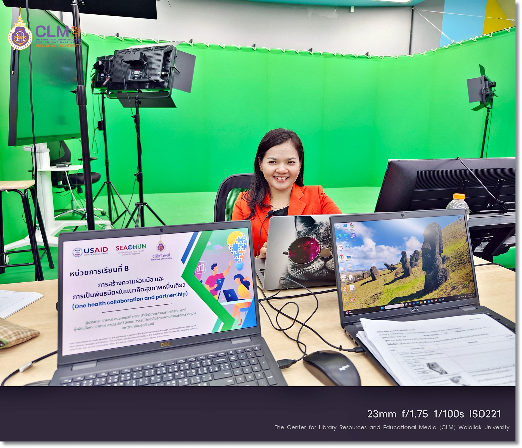The height and width of the screenshot is (448, 522).
Task: Open Edge browser from the taskbar
Action: (x=417, y=303)
